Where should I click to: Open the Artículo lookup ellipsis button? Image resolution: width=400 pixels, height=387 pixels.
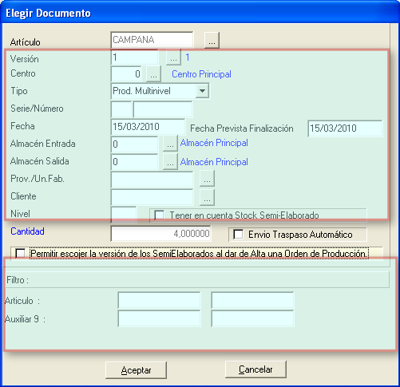pyautogui.click(x=212, y=40)
